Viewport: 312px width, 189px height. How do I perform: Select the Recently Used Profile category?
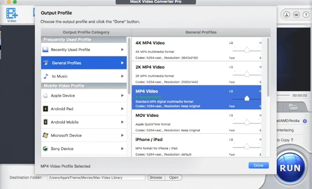coord(84,49)
